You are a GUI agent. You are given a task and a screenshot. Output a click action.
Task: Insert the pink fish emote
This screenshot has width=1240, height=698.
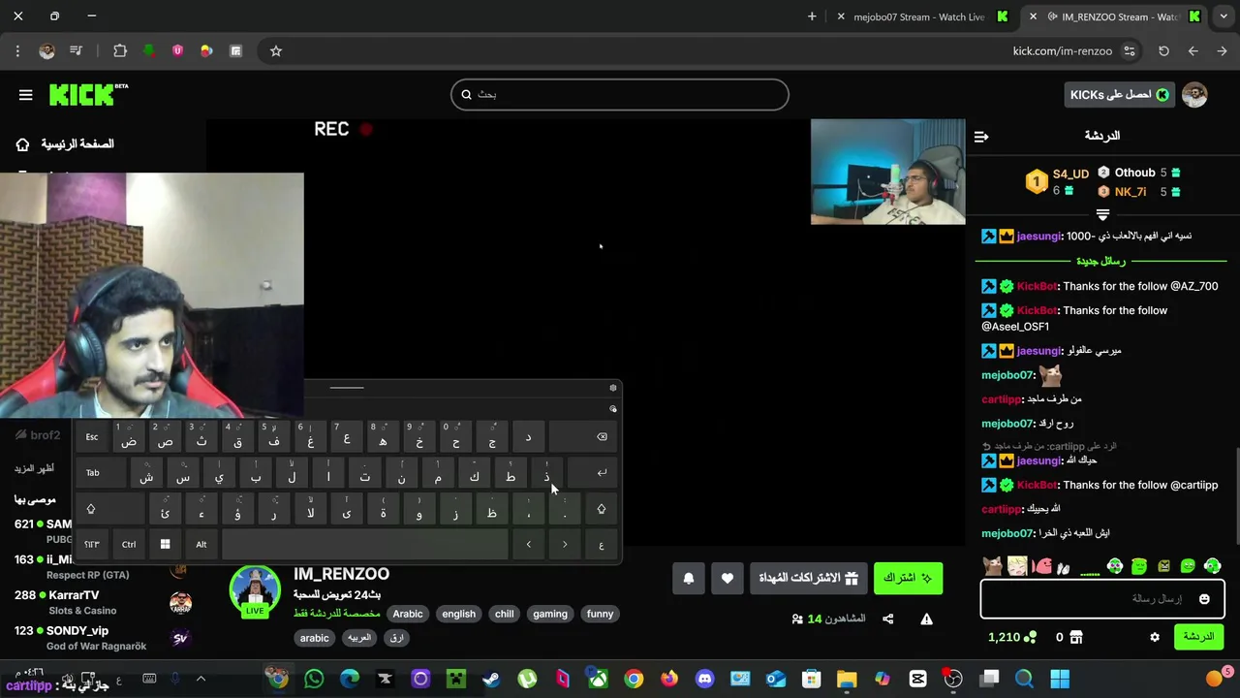(1042, 566)
